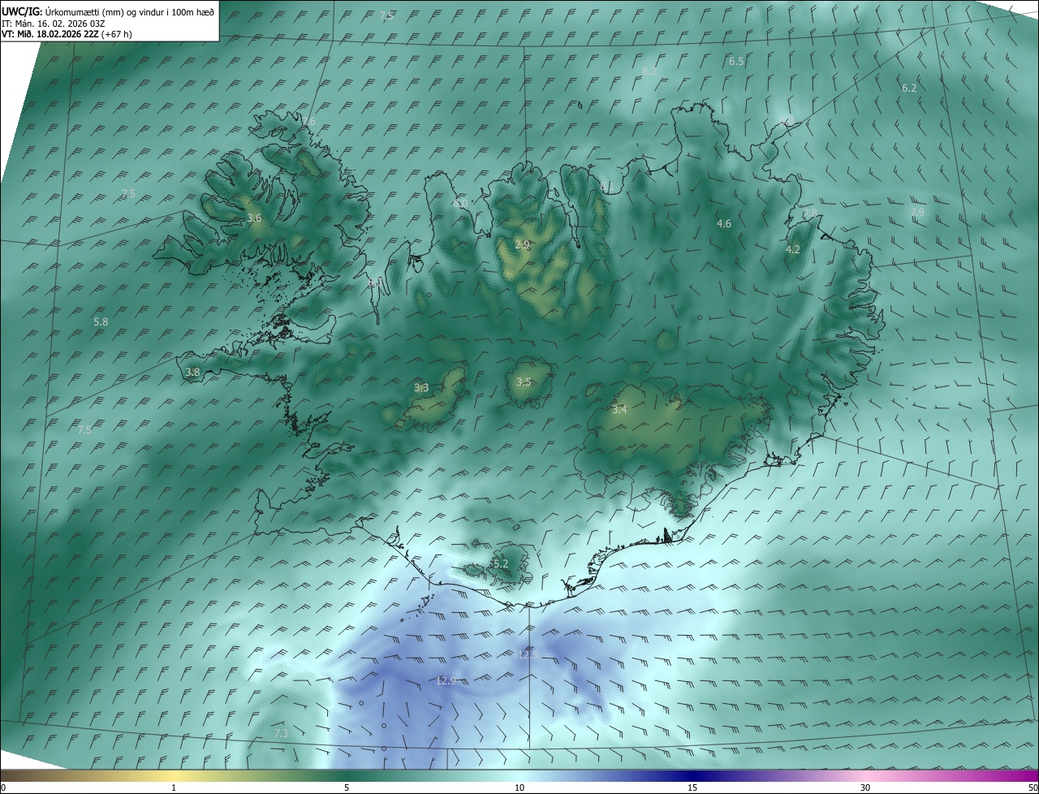Screen dimensions: 1039x794
Task: Click the 3.4 value on the large southeast glacier
Action: 619,410
